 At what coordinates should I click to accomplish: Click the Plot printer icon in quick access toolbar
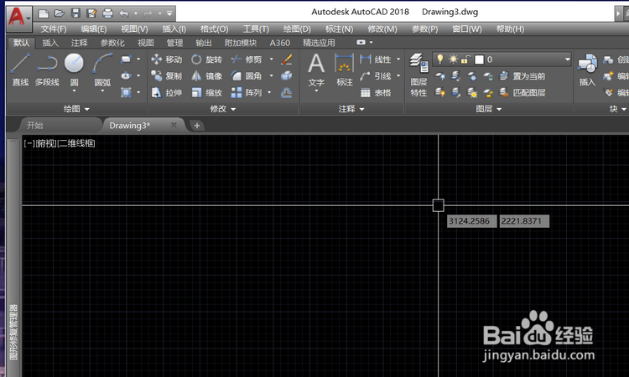pyautogui.click(x=107, y=13)
